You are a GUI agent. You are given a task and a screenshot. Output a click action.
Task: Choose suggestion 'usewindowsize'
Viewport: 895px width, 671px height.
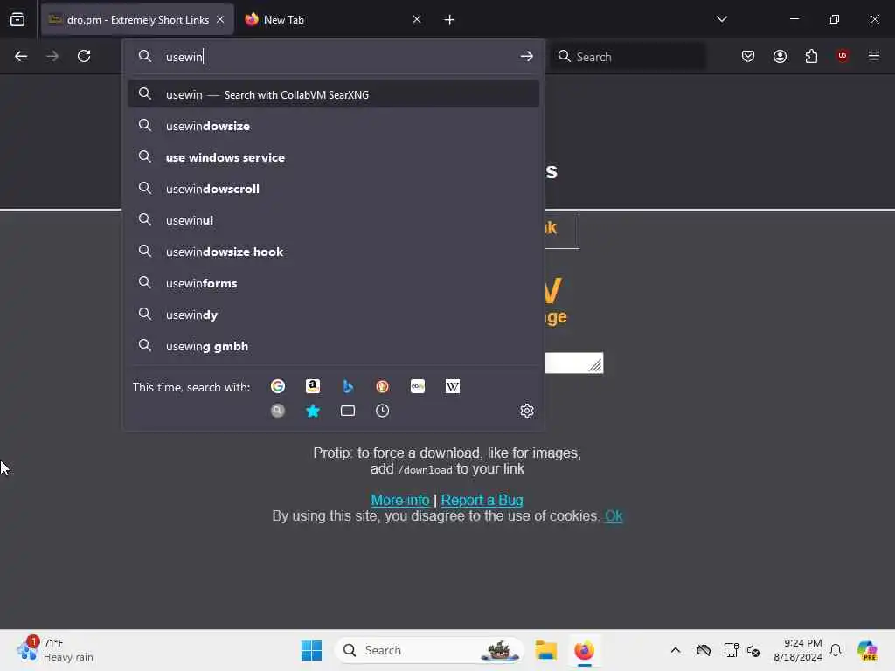333,126
